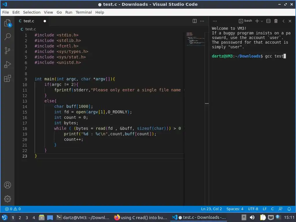Open the View menu

[x=48, y=12]
